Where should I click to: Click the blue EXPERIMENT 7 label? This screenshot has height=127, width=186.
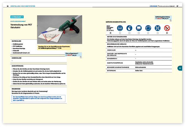pos(17,17)
